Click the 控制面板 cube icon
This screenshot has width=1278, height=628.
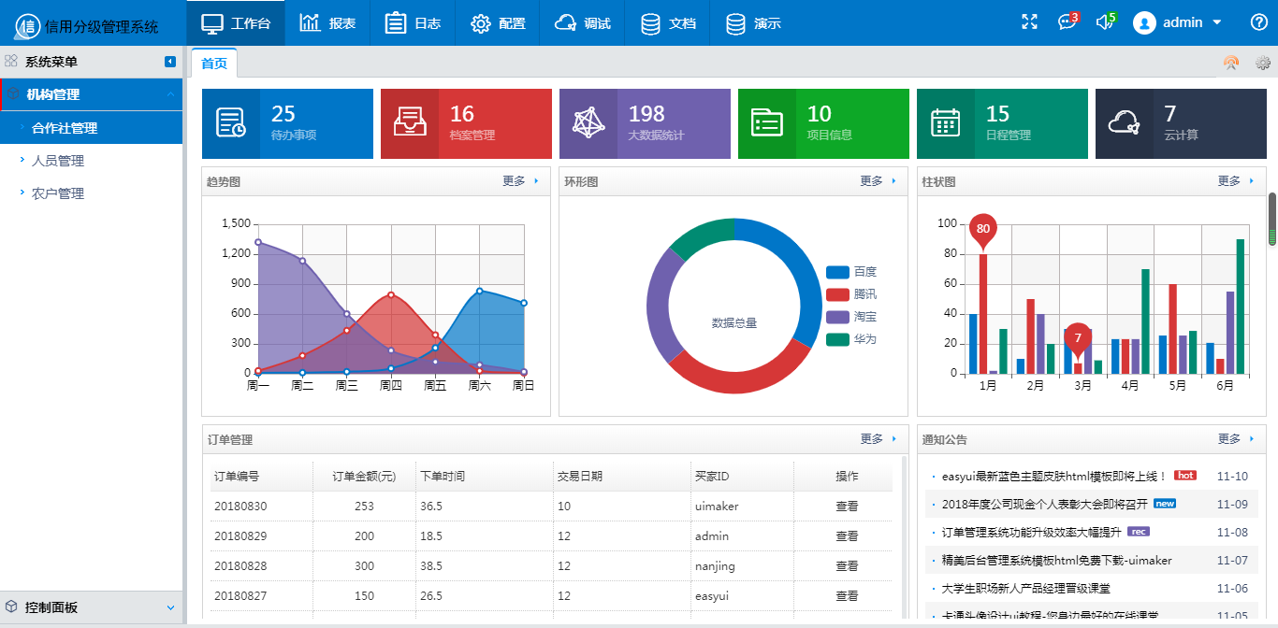tap(11, 607)
